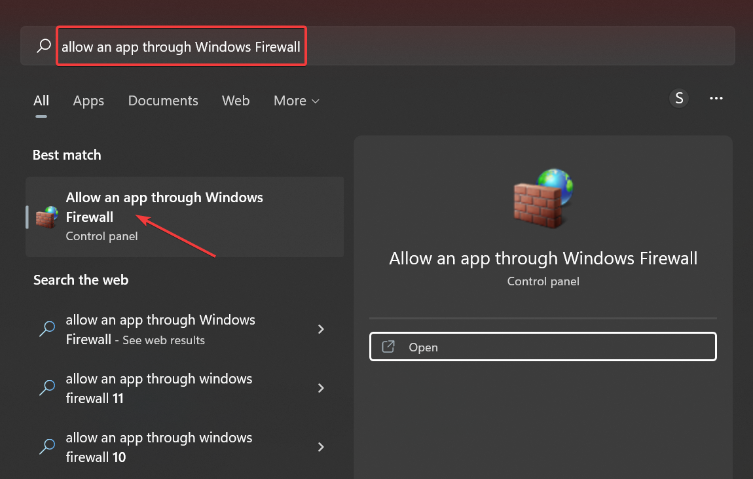Select Allow an app through Windows Firewall best match
This screenshot has height=479, width=753.
point(185,217)
